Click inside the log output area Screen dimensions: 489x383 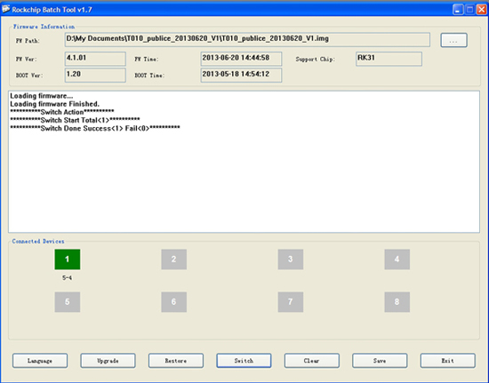tap(244, 162)
